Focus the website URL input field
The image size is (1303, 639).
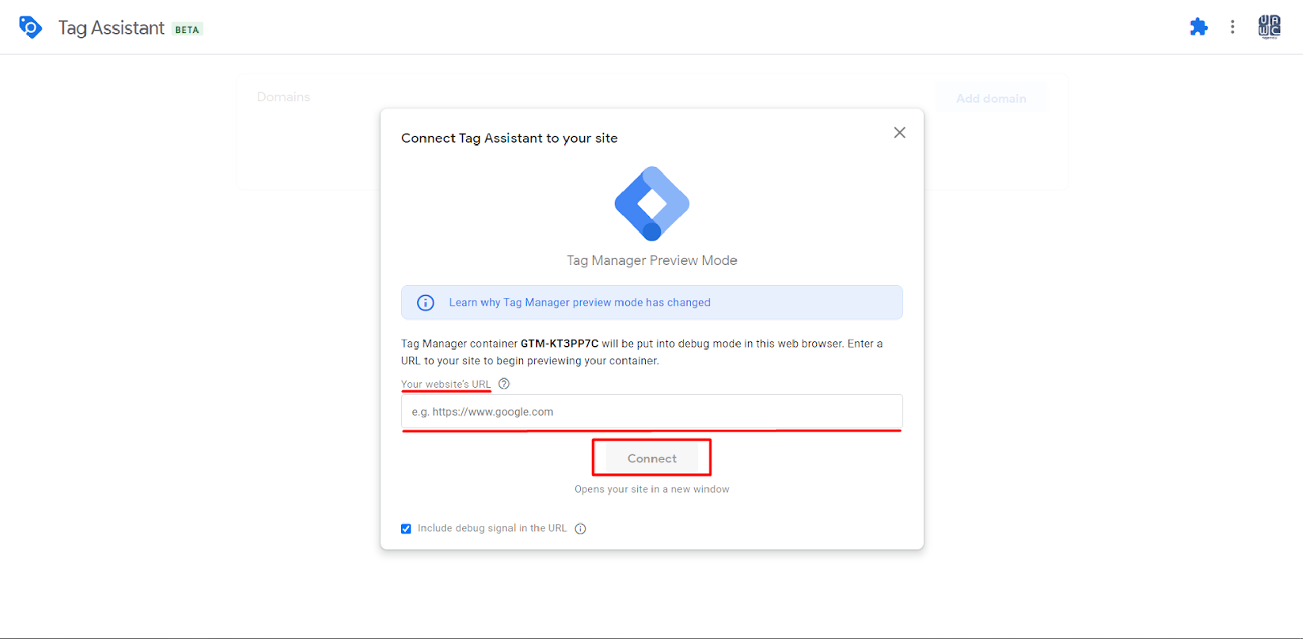pyautogui.click(x=651, y=412)
